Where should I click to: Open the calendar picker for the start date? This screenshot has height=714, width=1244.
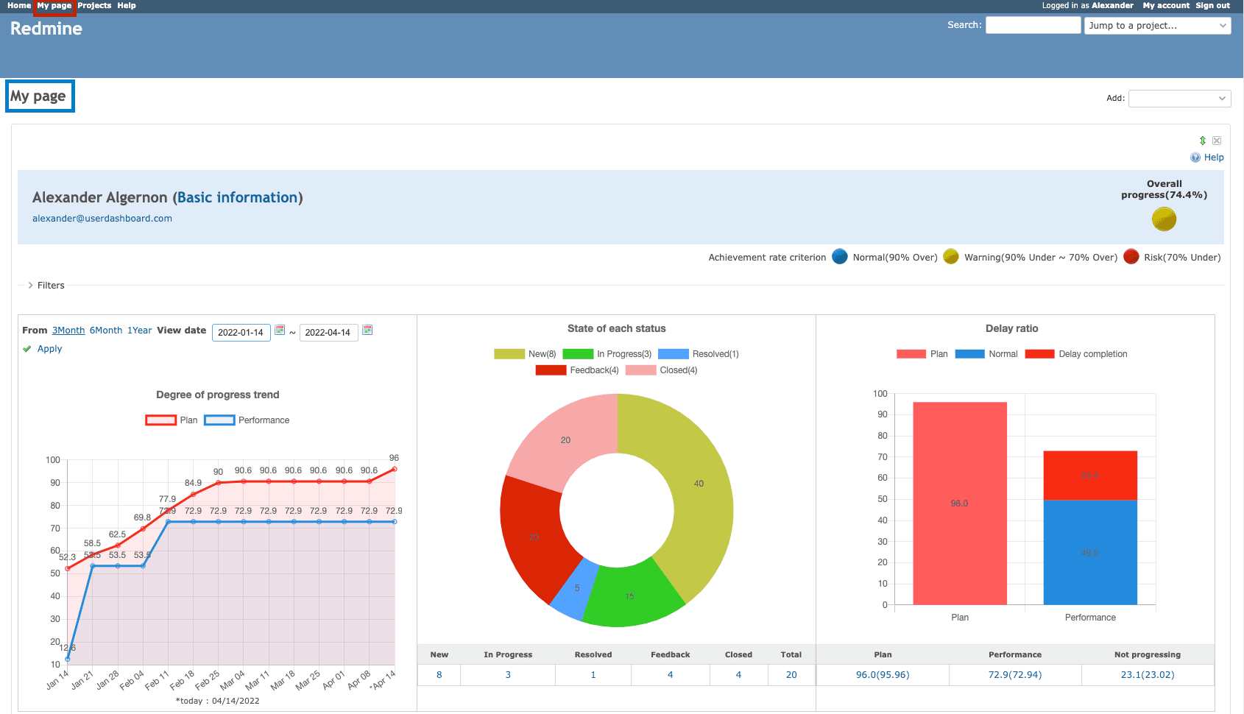[x=280, y=331]
